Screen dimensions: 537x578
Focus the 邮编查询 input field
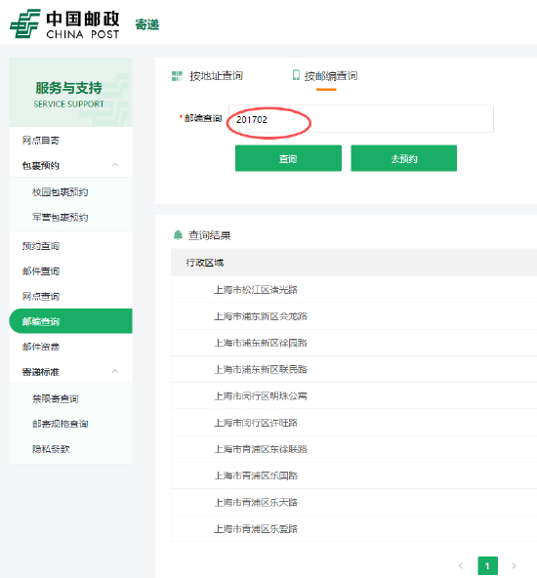pos(361,119)
